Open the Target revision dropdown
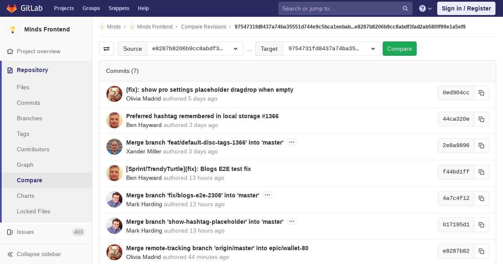 click(x=332, y=49)
